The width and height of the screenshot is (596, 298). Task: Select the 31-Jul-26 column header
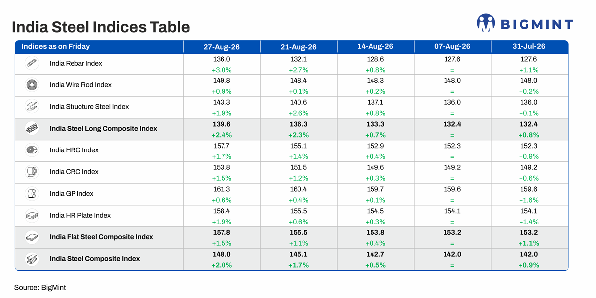coord(529,46)
